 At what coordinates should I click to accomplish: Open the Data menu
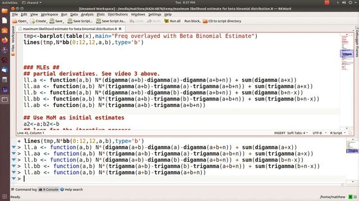coord(73,15)
